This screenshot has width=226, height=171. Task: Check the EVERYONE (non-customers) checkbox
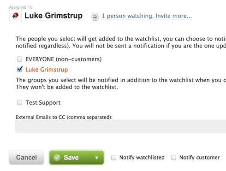(19, 59)
